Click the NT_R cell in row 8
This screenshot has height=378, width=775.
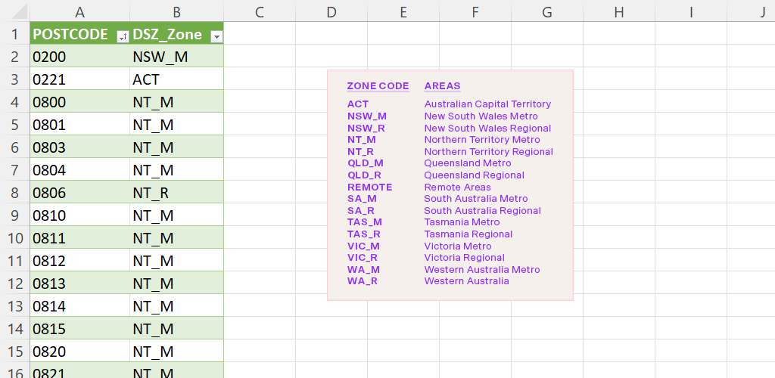click(x=176, y=193)
